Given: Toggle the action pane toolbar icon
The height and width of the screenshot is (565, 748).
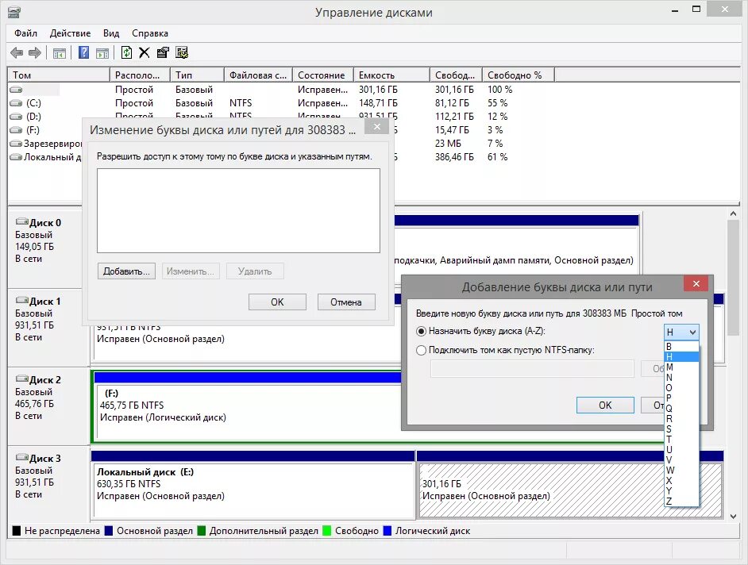Looking at the screenshot, I should tap(102, 53).
